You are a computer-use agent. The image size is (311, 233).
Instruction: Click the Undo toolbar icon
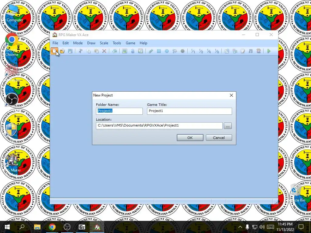point(114,51)
